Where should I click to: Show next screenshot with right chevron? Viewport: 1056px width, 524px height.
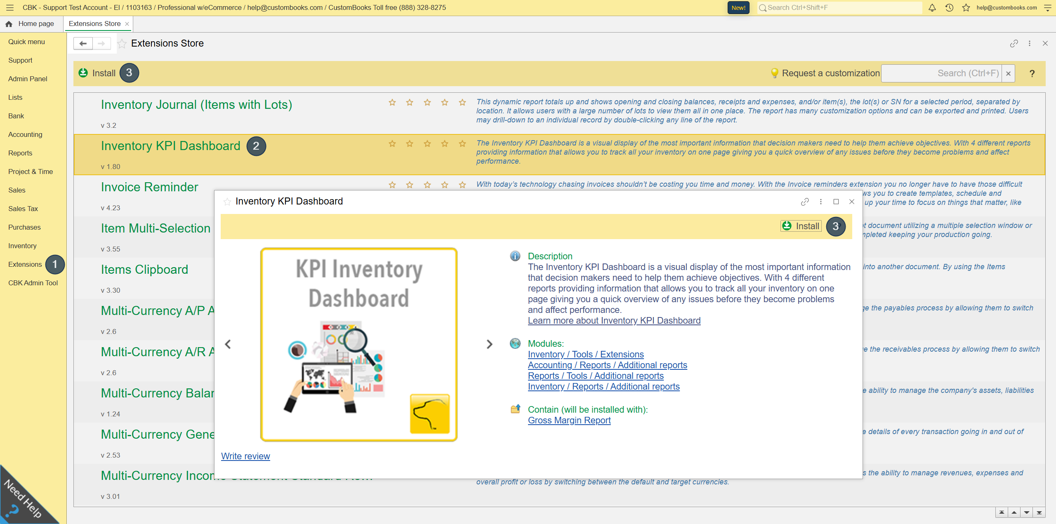pyautogui.click(x=489, y=344)
